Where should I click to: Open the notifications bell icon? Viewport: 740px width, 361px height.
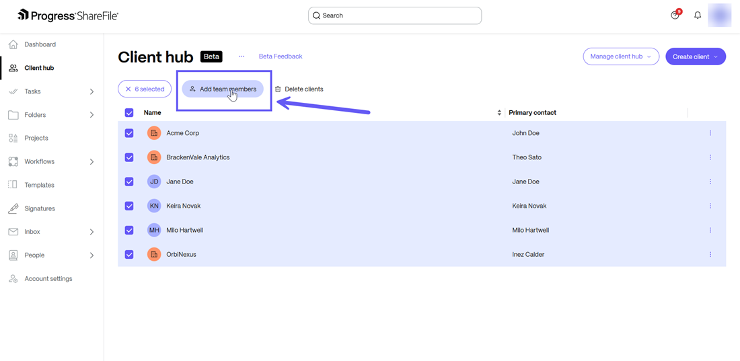click(x=698, y=15)
